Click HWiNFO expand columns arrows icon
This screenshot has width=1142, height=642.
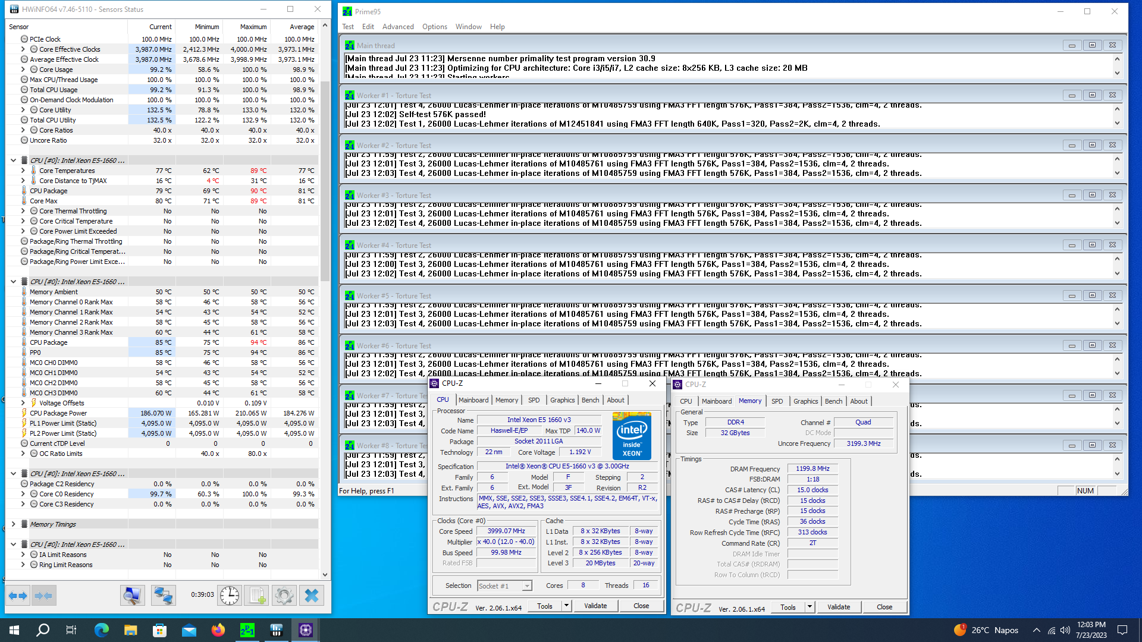pos(18,595)
